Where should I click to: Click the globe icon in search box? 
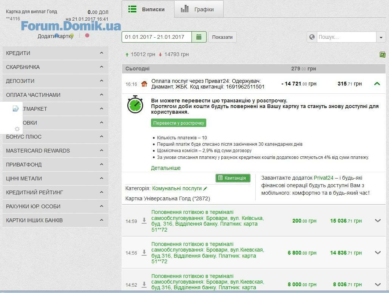312,37
